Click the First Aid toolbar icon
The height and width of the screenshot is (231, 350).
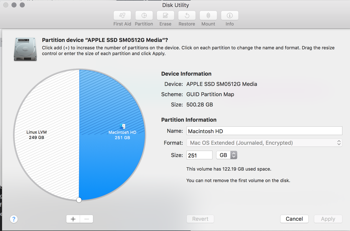click(122, 16)
